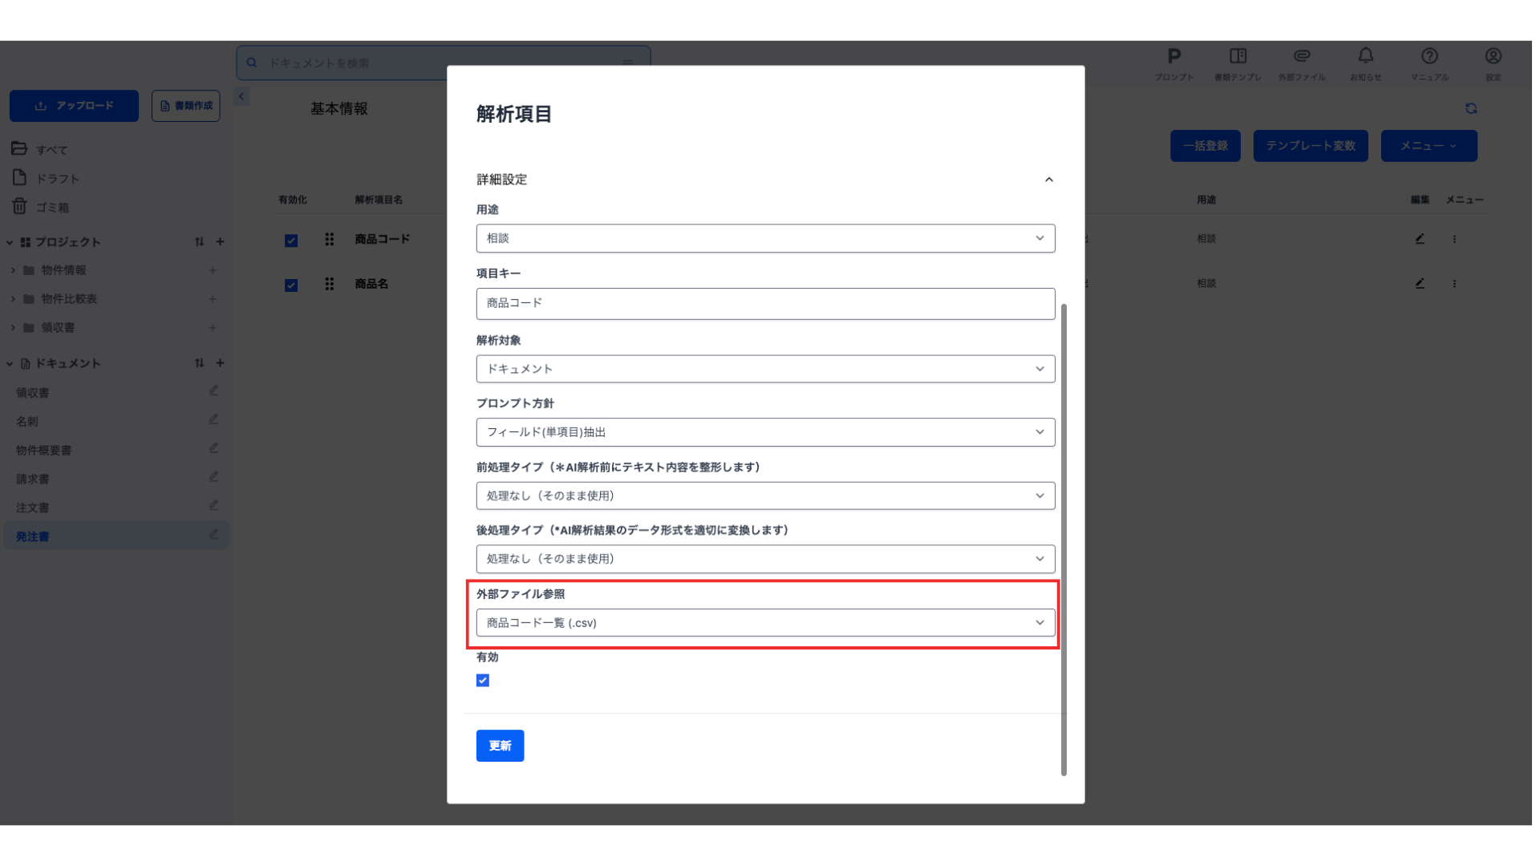Click the 設定 user settings icon
The image size is (1540, 866).
[x=1493, y=57]
